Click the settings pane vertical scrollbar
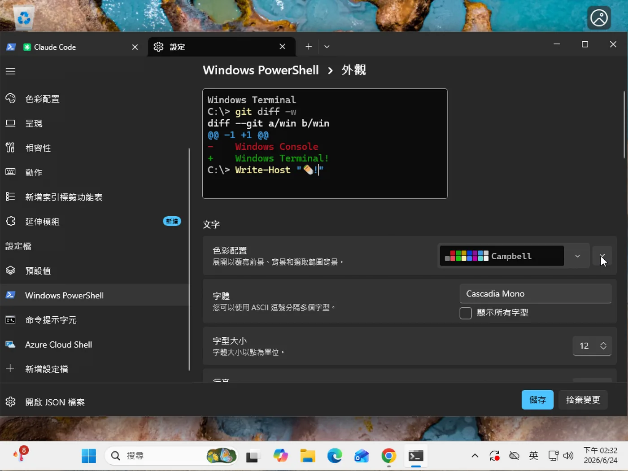Screen dimensions: 628x471 624,125
